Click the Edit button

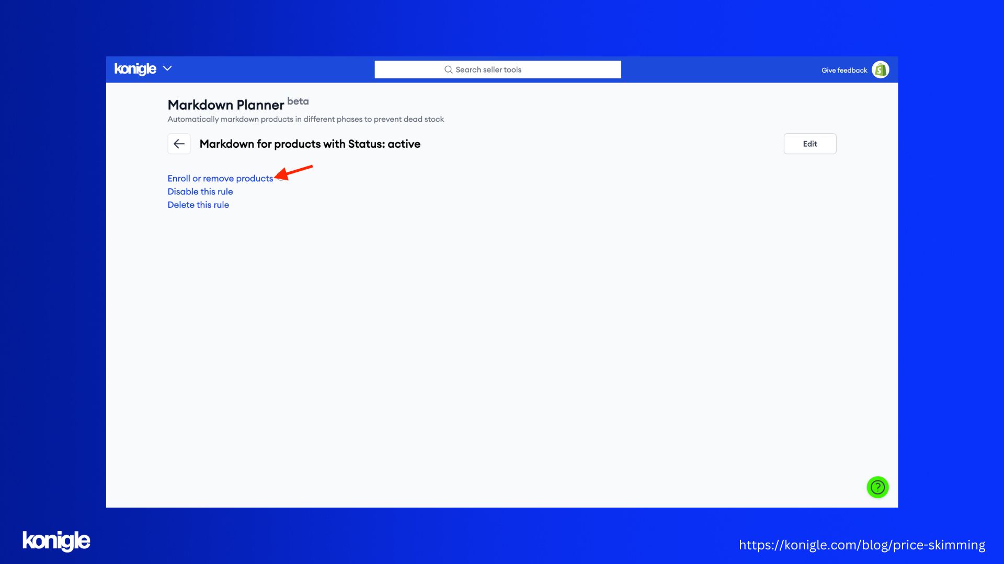pos(809,144)
